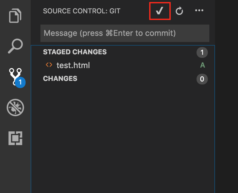Click the Staged Changes count badge
238x193 pixels.
[202, 53]
